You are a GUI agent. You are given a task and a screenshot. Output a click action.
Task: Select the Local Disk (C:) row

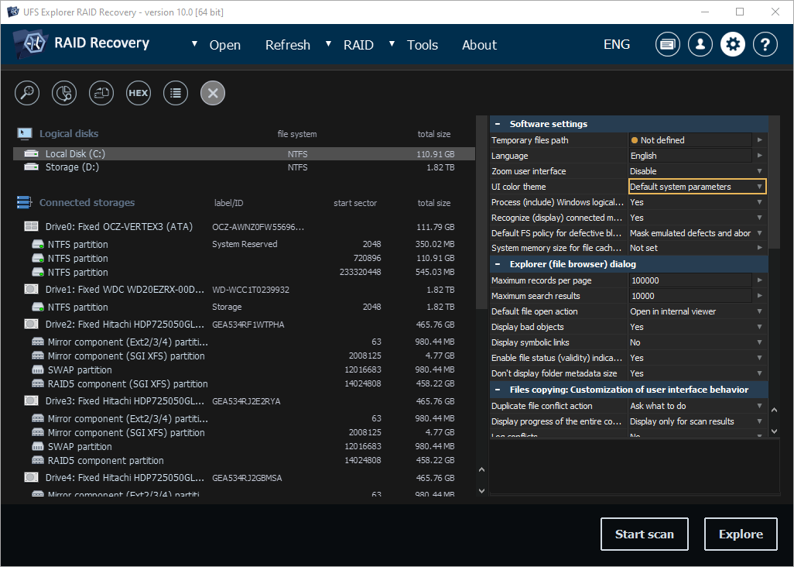coord(244,153)
